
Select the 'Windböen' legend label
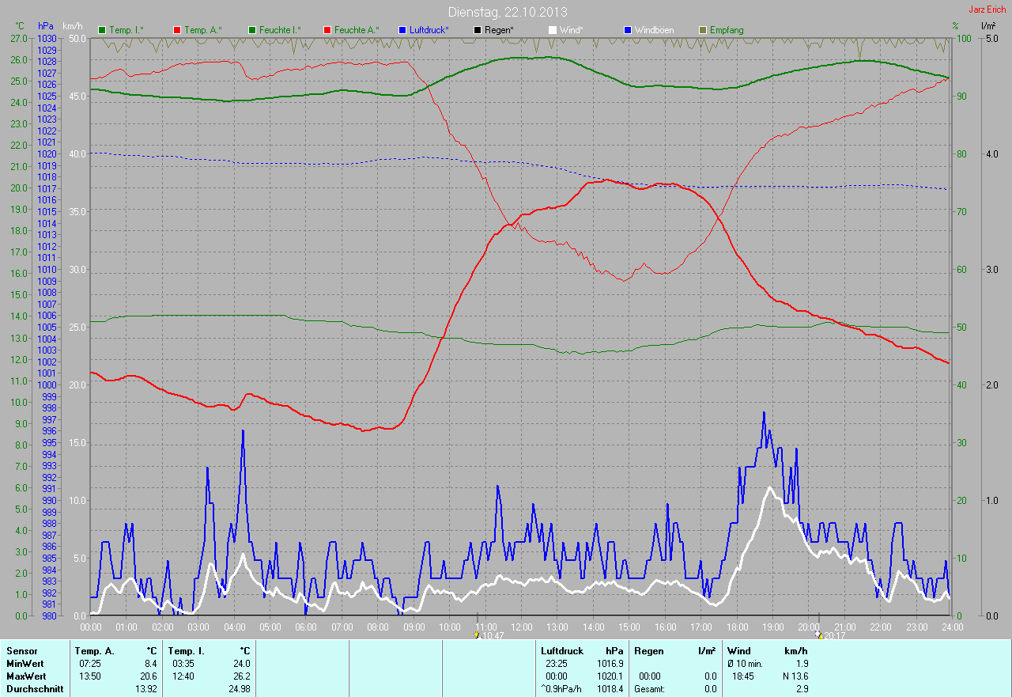click(655, 30)
